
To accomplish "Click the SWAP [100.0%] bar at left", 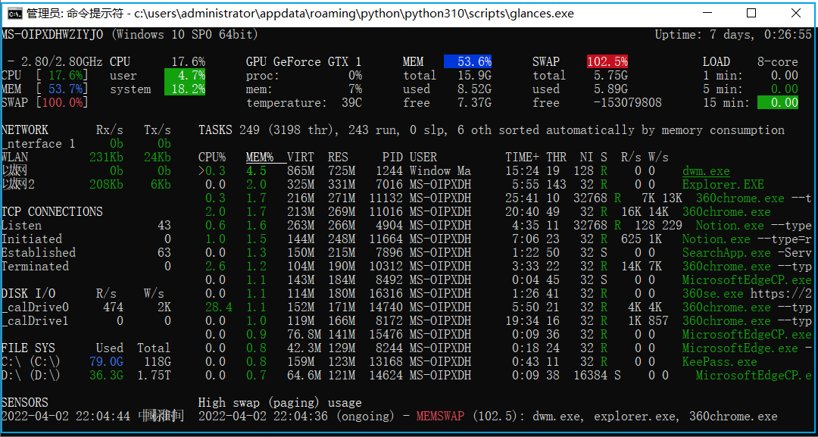I will [45, 102].
